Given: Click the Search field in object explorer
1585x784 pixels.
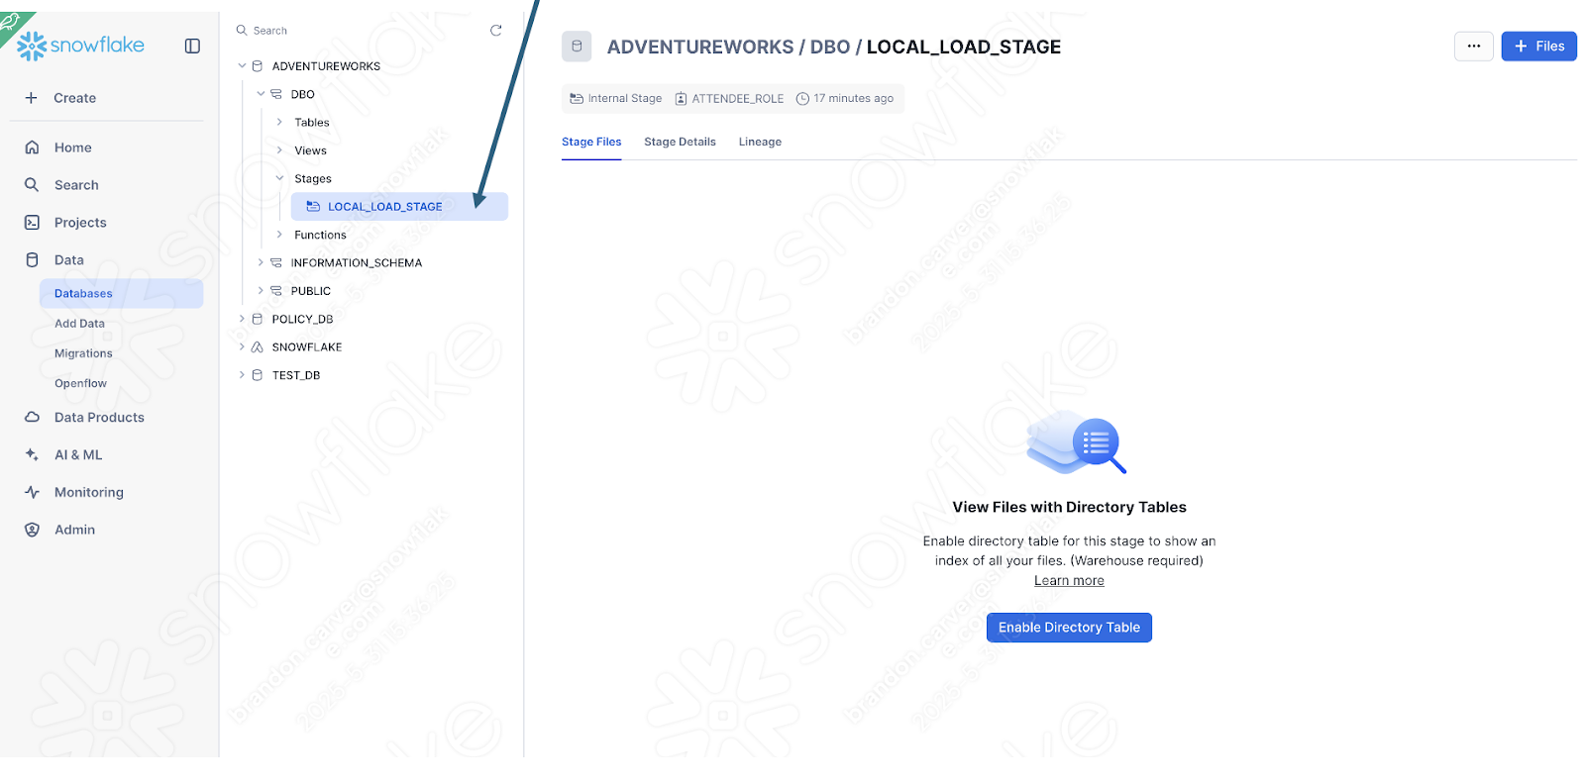Looking at the screenshot, I should (x=357, y=31).
